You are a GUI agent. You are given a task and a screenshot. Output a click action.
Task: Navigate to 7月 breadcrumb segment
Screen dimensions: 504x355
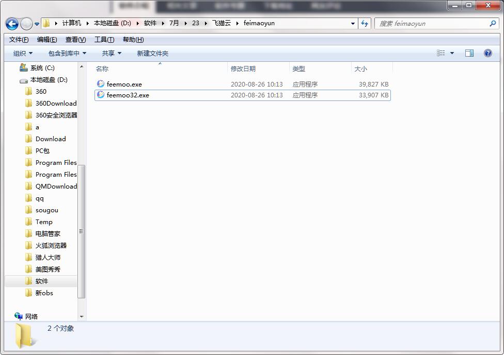[x=174, y=23]
